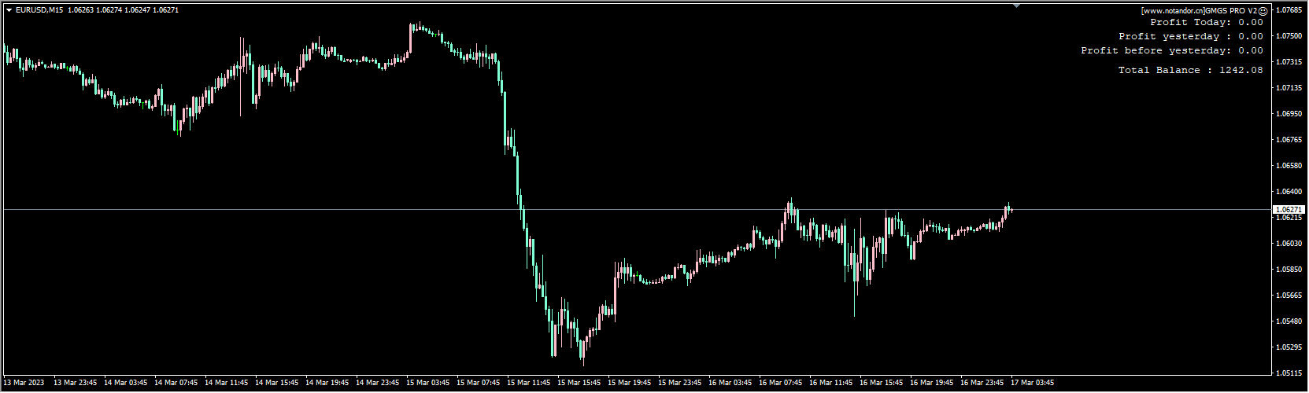
Task: Click price level 1.07500 on the axis
Action: [1289, 36]
